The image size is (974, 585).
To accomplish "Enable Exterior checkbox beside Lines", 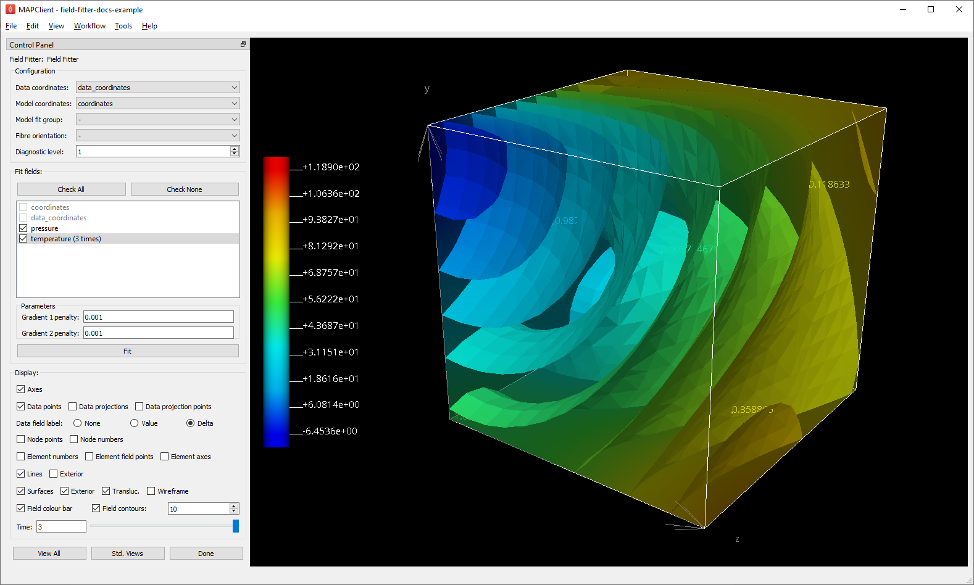I will (x=54, y=474).
